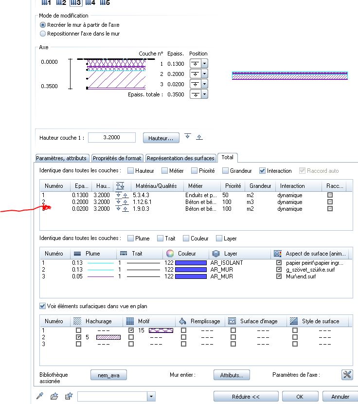Switch to Paramètres, attributs tab
Screen dimensions: 358x404
[61, 158]
